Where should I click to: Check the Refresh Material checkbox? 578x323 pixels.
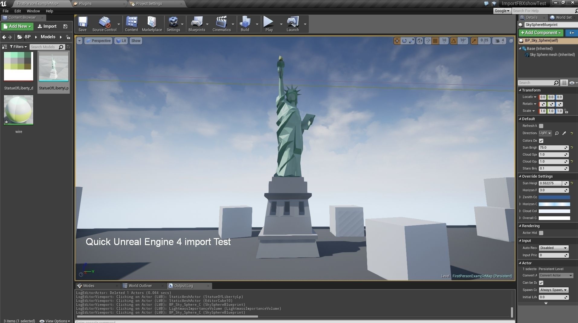coord(541,126)
